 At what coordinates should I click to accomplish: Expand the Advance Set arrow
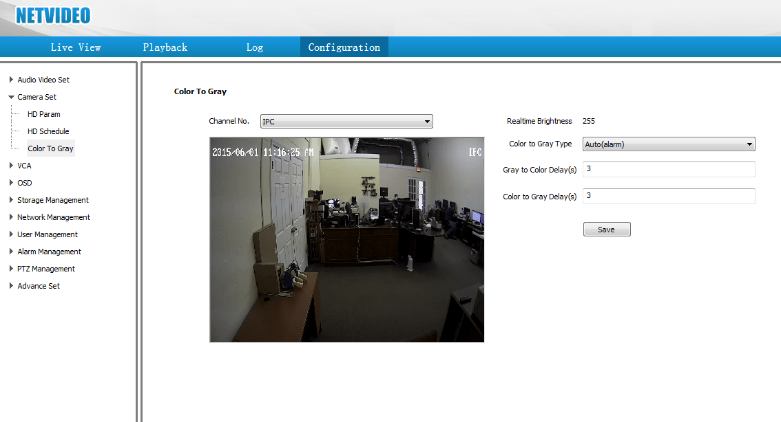coord(11,286)
